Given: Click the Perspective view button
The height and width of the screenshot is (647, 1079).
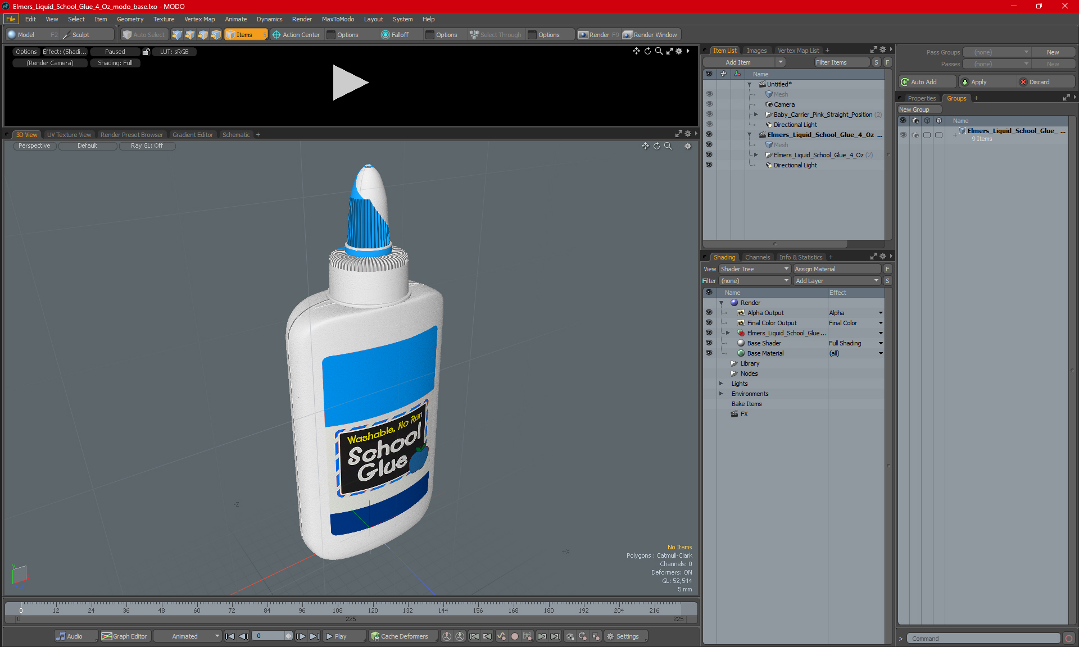Looking at the screenshot, I should pyautogui.click(x=34, y=146).
